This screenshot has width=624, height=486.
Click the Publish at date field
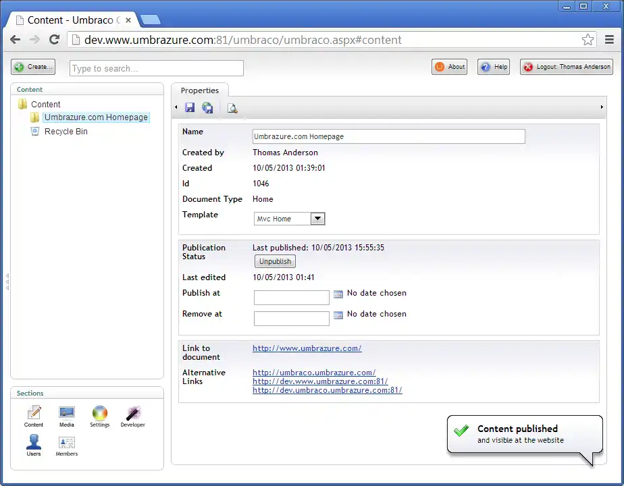[x=291, y=298]
